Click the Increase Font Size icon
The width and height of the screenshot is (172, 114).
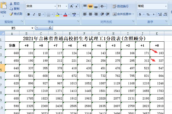tap(72, 6)
